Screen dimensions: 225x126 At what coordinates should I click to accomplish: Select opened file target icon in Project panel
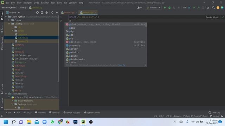tap(38, 13)
